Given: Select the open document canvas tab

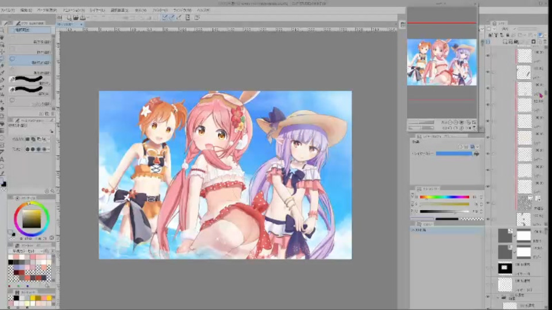Looking at the screenshot, I should click(70, 24).
